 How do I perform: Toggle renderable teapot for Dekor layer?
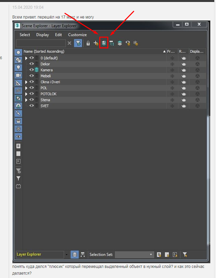(x=184, y=64)
